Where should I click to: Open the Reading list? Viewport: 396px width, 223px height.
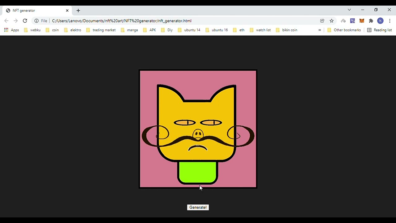pyautogui.click(x=380, y=30)
